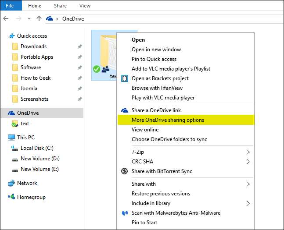Viewport: 284px width, 230px height.
Task: Open the File menu button
Action: 10,6
